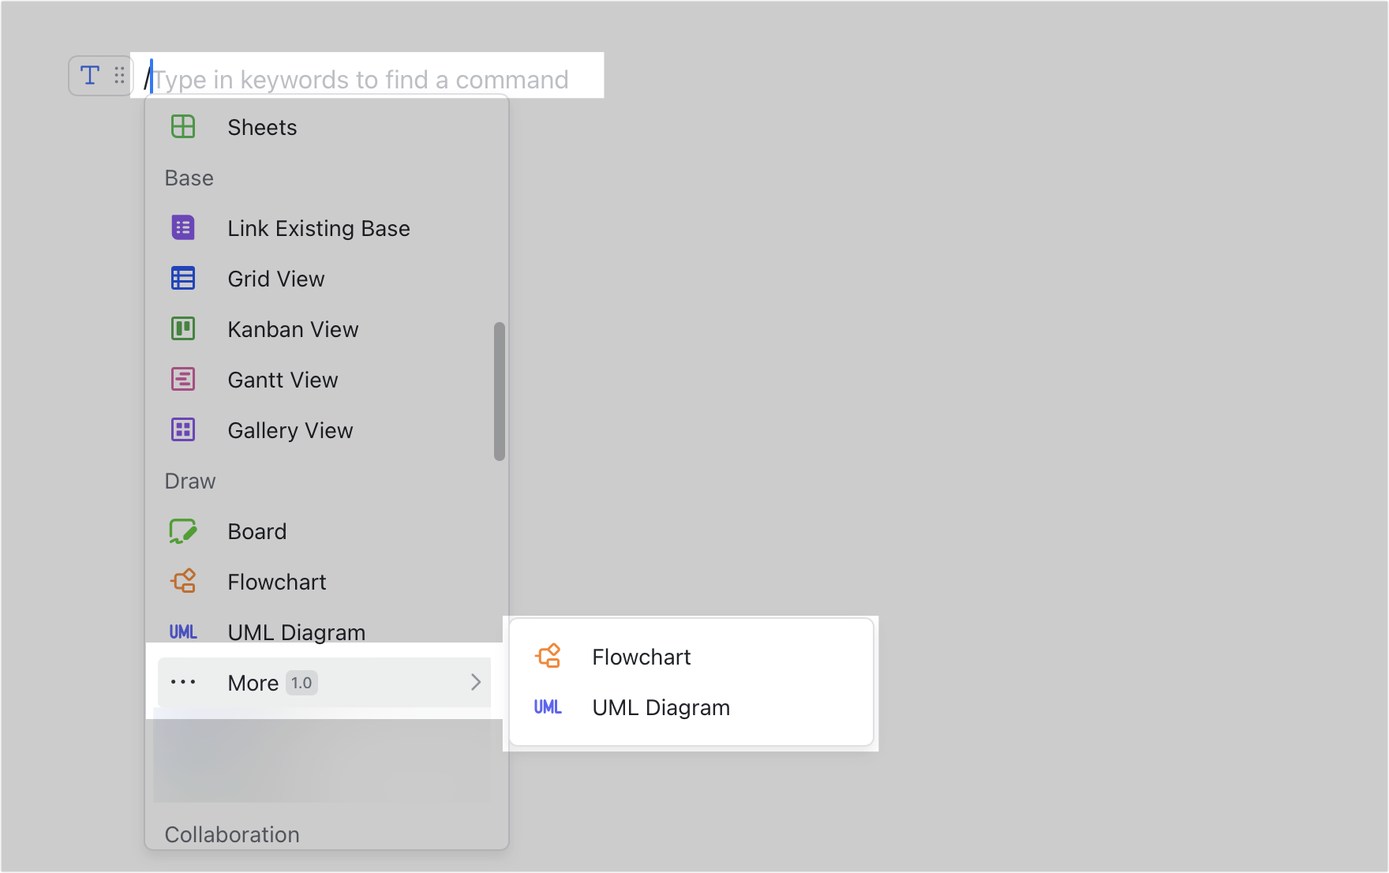Expand the More submenu chevron
Image resolution: width=1389 pixels, height=873 pixels.
click(x=475, y=682)
